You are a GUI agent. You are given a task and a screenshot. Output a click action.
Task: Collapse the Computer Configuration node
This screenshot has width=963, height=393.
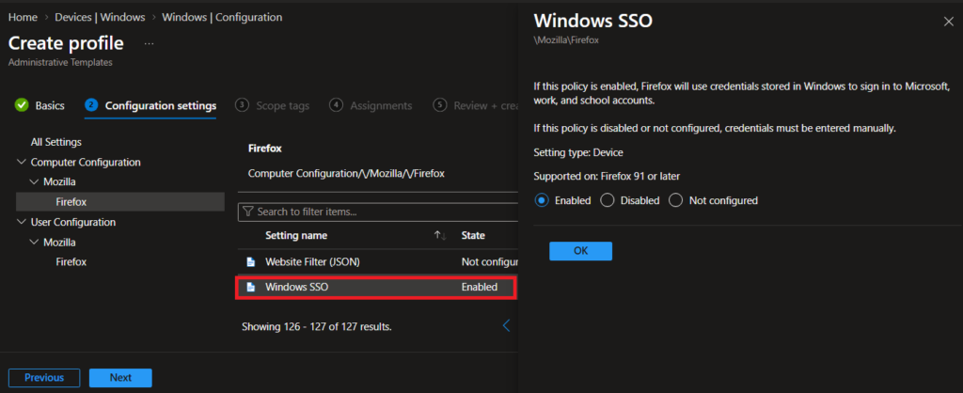click(x=22, y=162)
